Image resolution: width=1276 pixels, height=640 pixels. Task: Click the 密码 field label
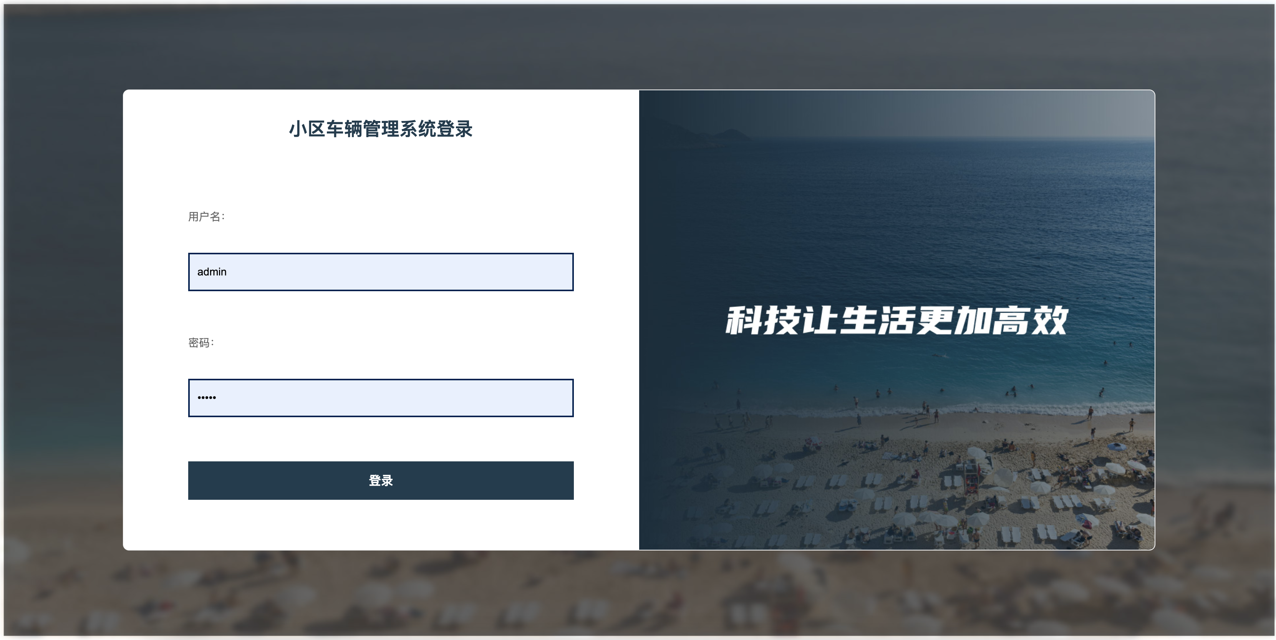201,343
